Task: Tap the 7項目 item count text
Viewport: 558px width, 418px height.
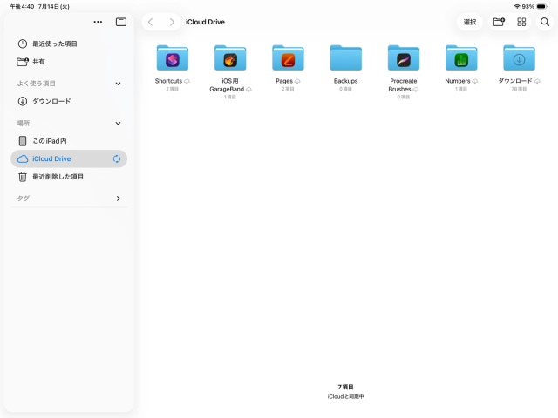Action: (345, 387)
